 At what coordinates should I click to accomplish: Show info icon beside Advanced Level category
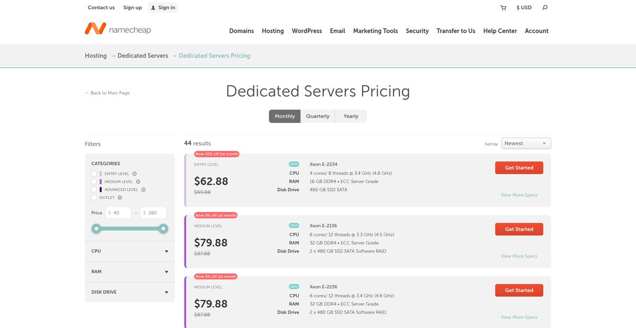click(143, 189)
